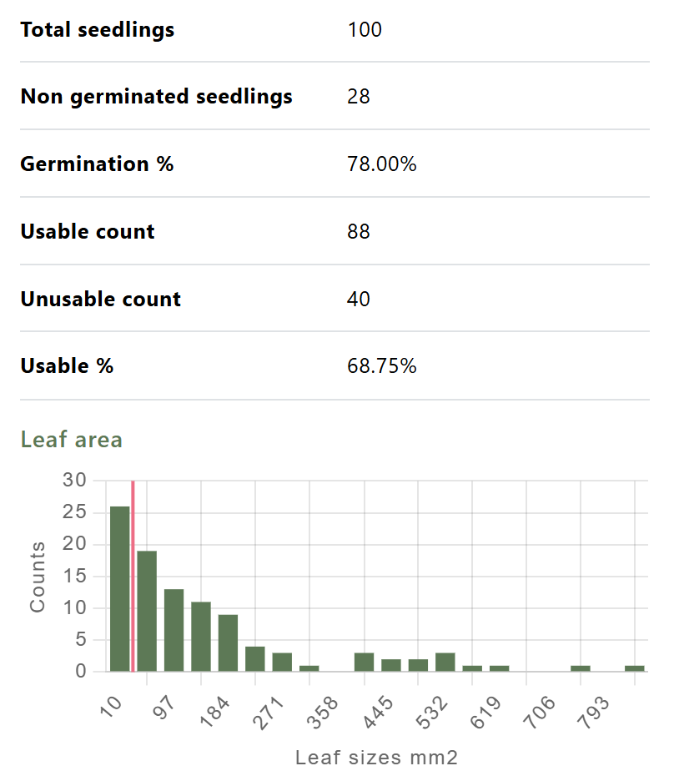This screenshot has height=776, width=674.
Task: Click the "Total seedlings" row label
Action: click(98, 30)
